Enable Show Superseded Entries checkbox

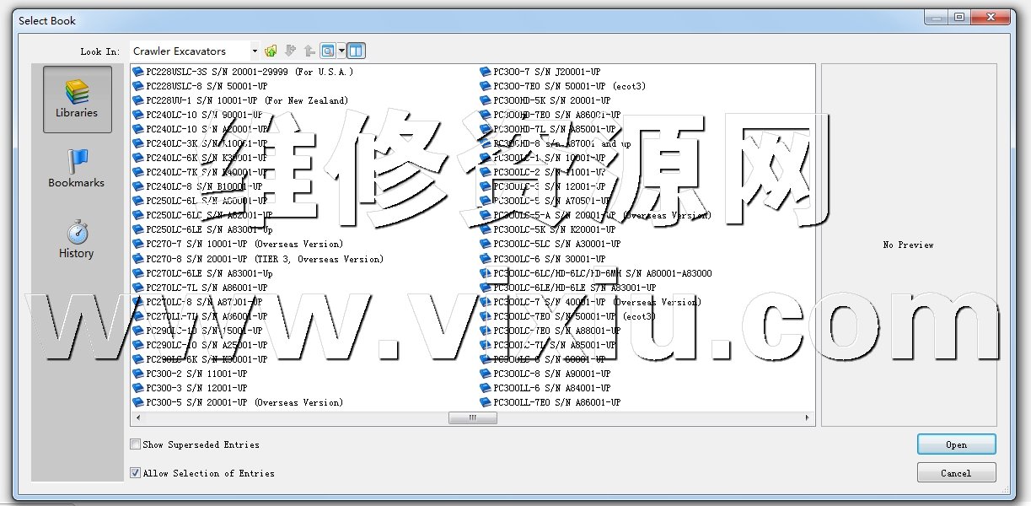(x=136, y=444)
